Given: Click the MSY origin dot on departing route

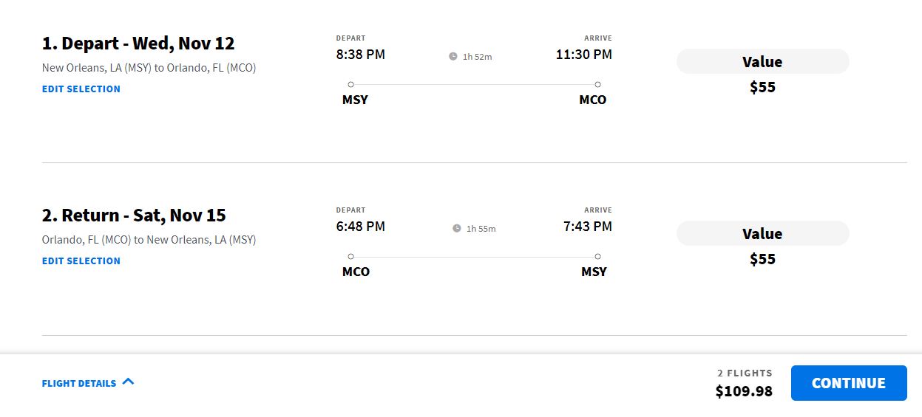Looking at the screenshot, I should 350,84.
